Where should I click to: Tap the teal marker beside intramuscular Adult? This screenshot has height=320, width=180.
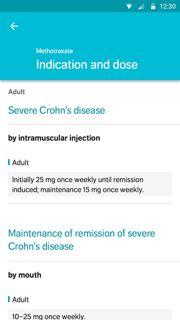click(9, 162)
